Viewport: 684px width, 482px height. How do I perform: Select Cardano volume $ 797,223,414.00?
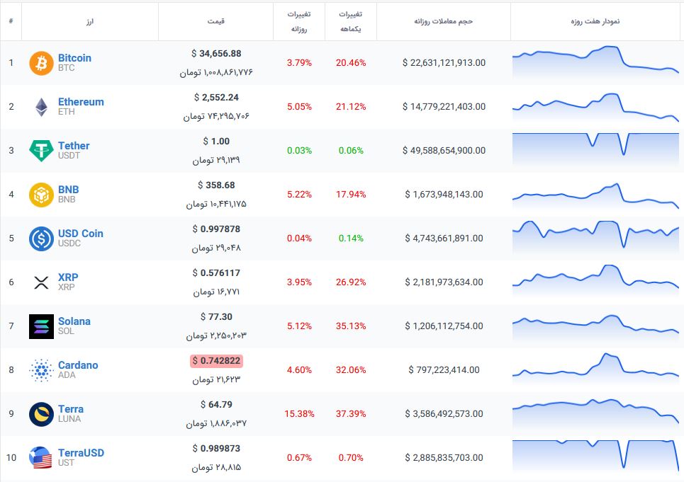444,370
